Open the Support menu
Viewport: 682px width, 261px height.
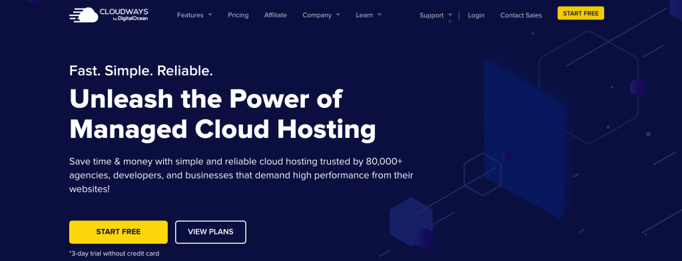(432, 15)
